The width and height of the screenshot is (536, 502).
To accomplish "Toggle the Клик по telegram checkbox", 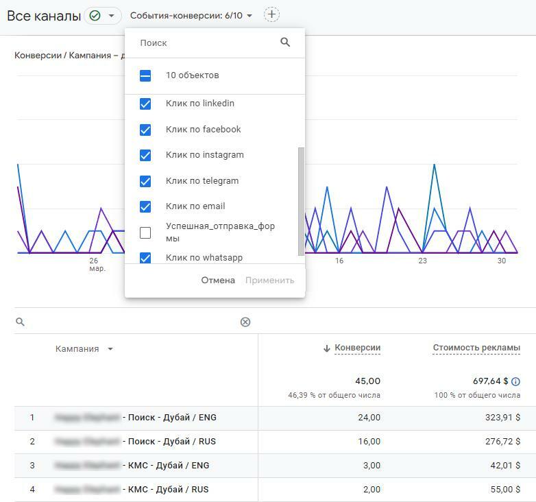I will coord(145,181).
